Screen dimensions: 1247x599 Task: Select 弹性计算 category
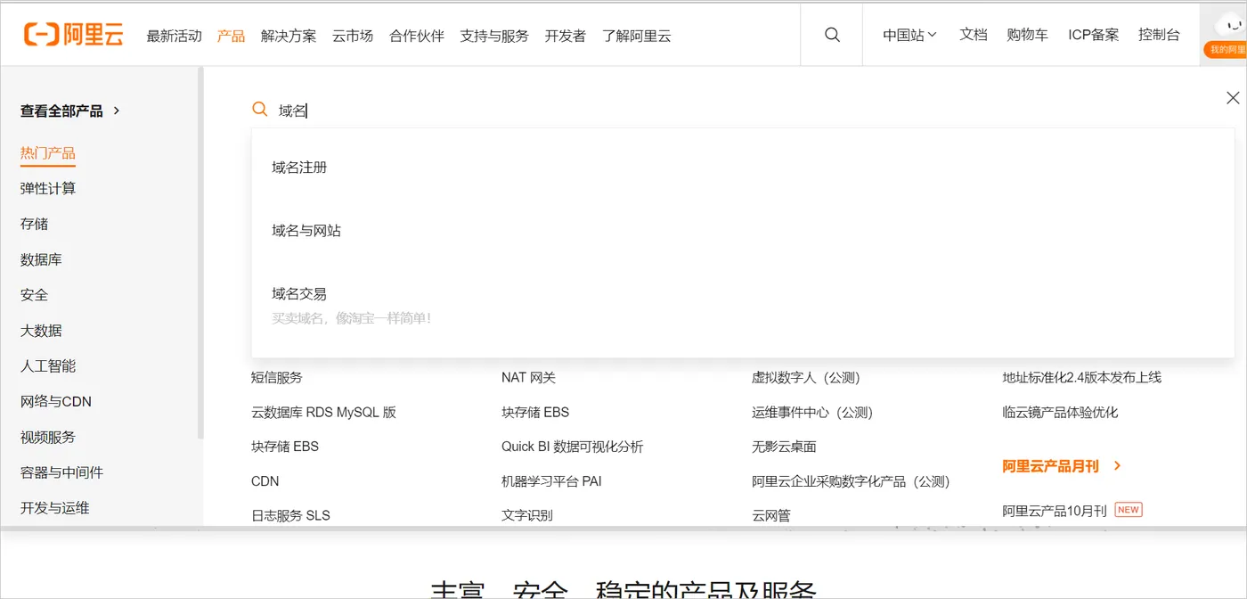[48, 189]
